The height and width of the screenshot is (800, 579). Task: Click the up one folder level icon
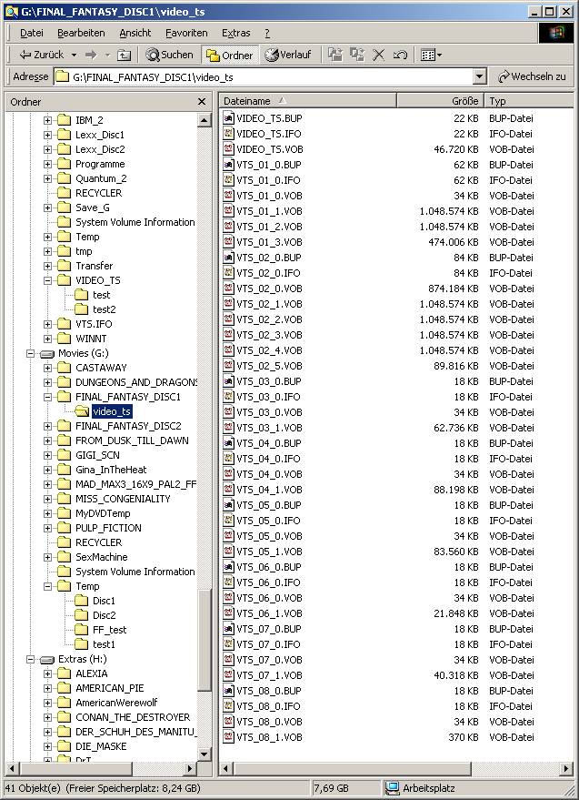pyautogui.click(x=124, y=55)
